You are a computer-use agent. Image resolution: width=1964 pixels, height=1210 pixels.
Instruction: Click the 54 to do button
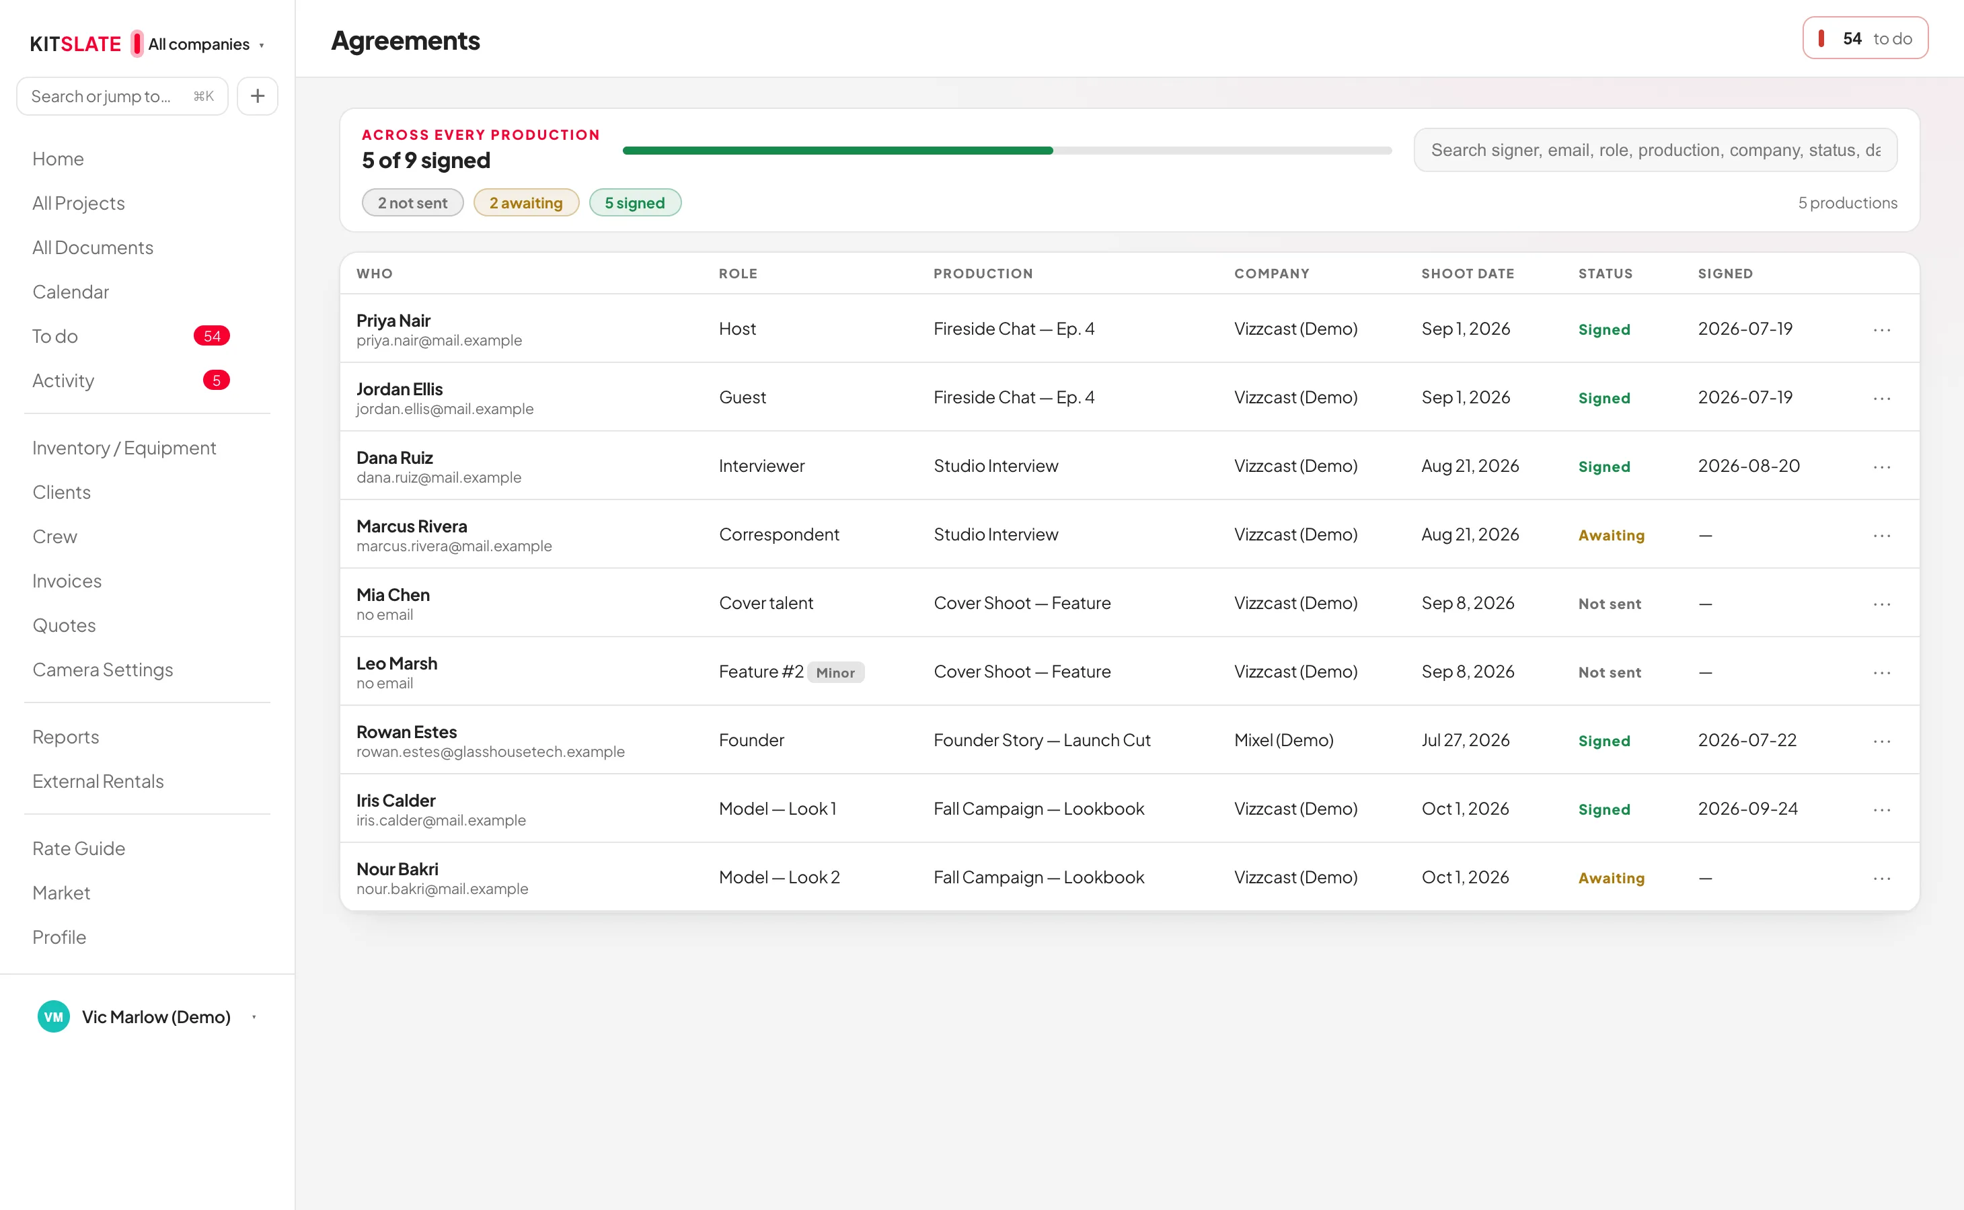coord(1864,38)
